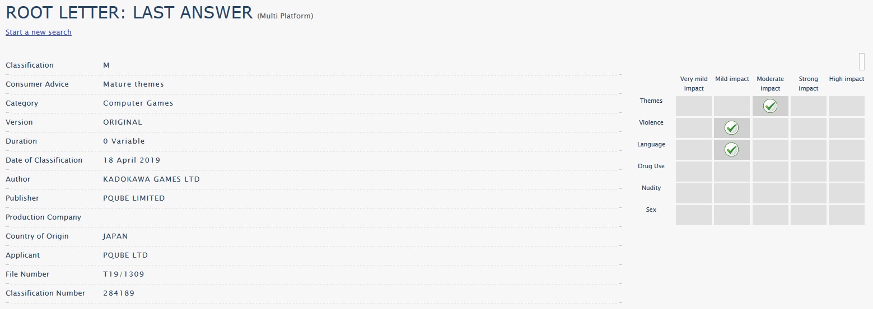The width and height of the screenshot is (873, 309).
Task: Click the Violence strong impact cell
Action: (809, 128)
